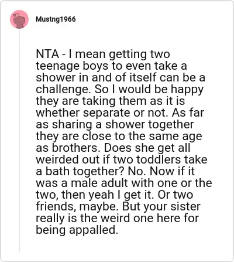
Task: Click the word 'brothers.' in the comment
Action: tap(76, 148)
